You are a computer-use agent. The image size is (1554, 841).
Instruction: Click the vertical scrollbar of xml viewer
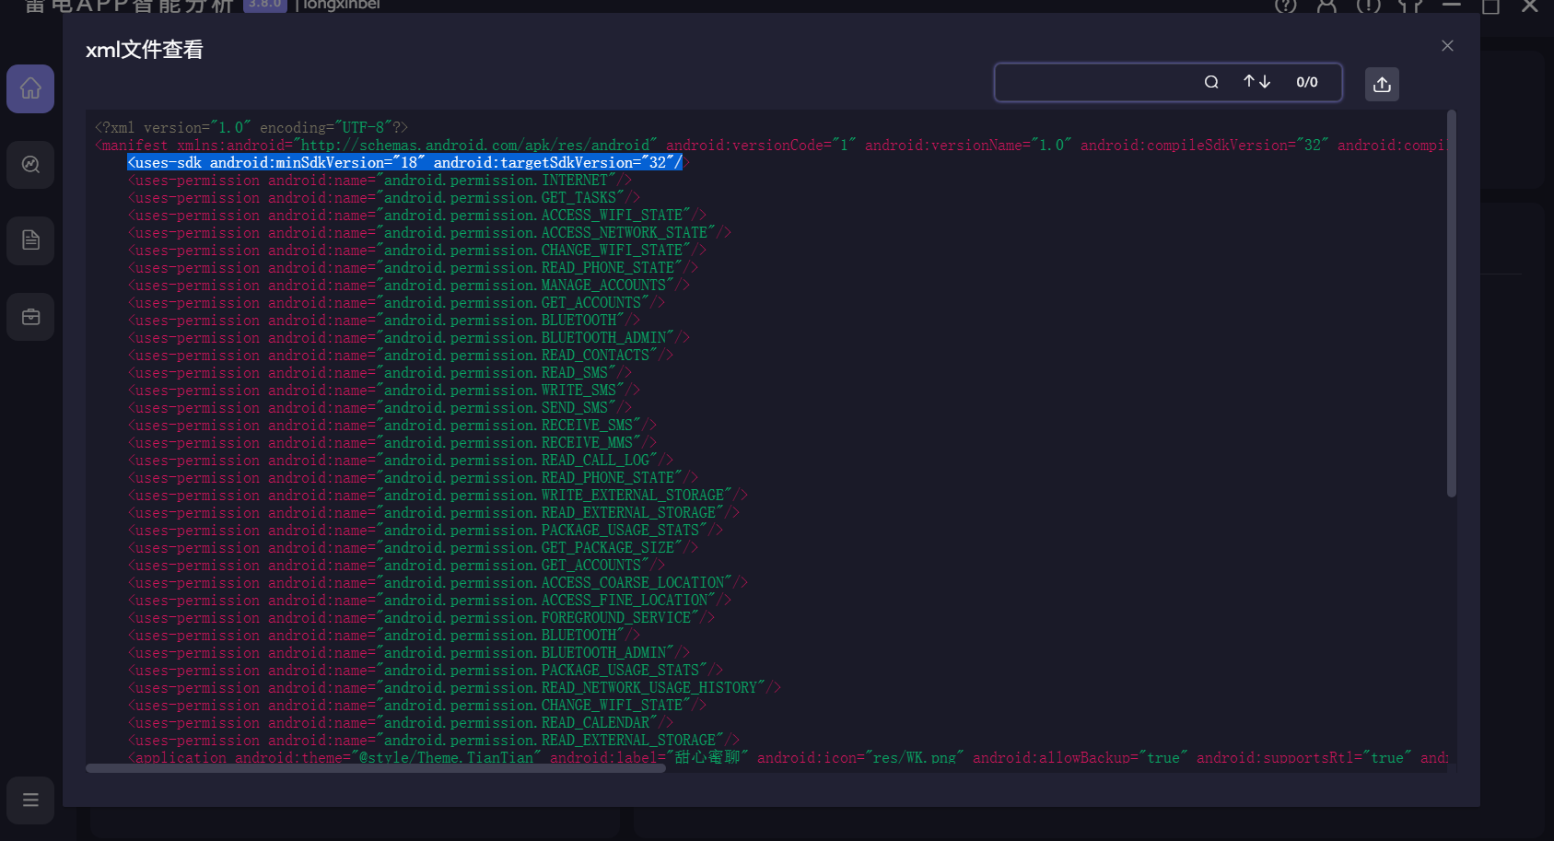click(x=1452, y=304)
